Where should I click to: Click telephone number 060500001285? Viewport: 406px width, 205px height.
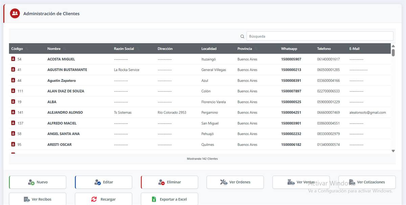click(328, 70)
